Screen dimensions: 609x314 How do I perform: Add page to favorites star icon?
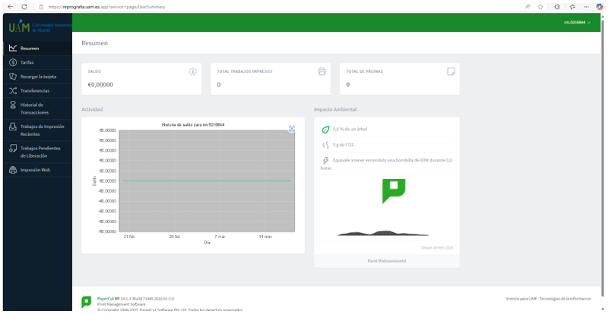pyautogui.click(x=540, y=7)
